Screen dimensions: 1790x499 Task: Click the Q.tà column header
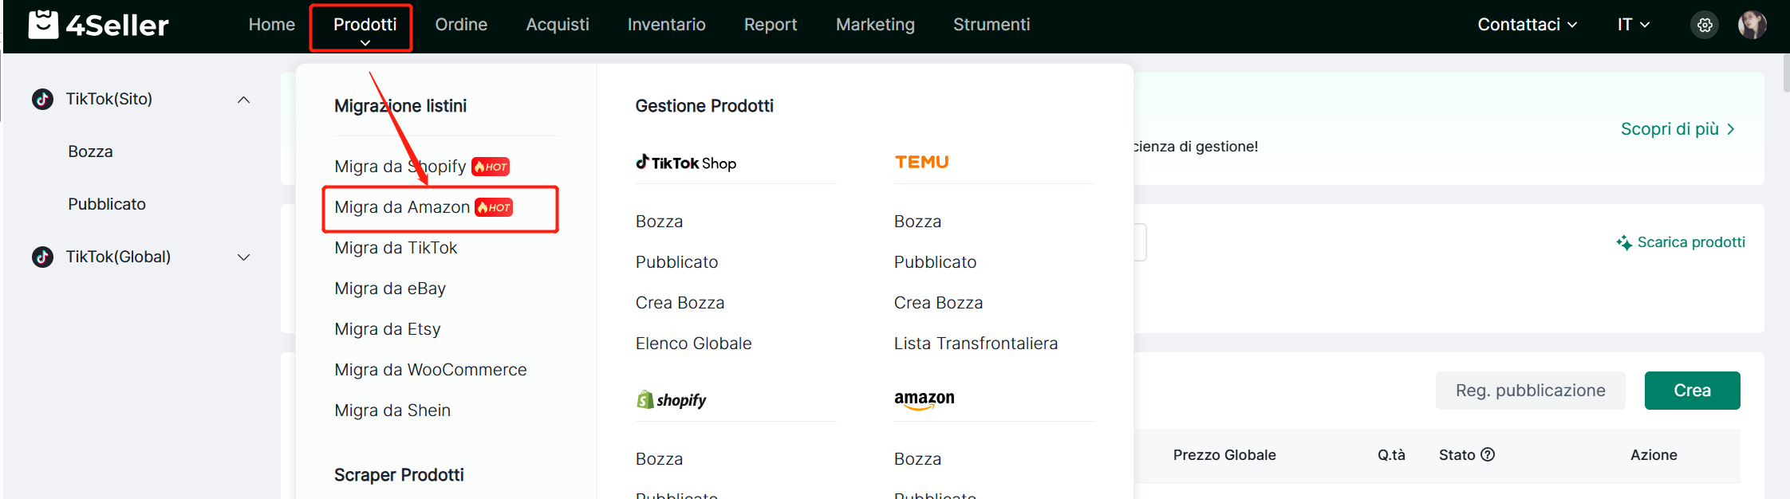tap(1391, 455)
